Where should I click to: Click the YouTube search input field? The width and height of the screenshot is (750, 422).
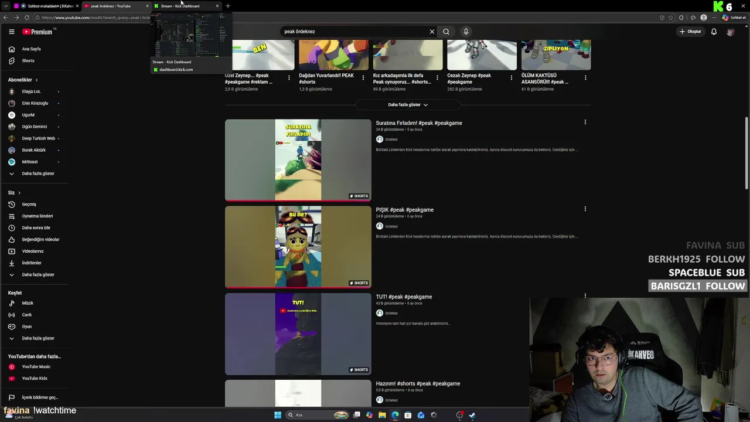coord(355,32)
